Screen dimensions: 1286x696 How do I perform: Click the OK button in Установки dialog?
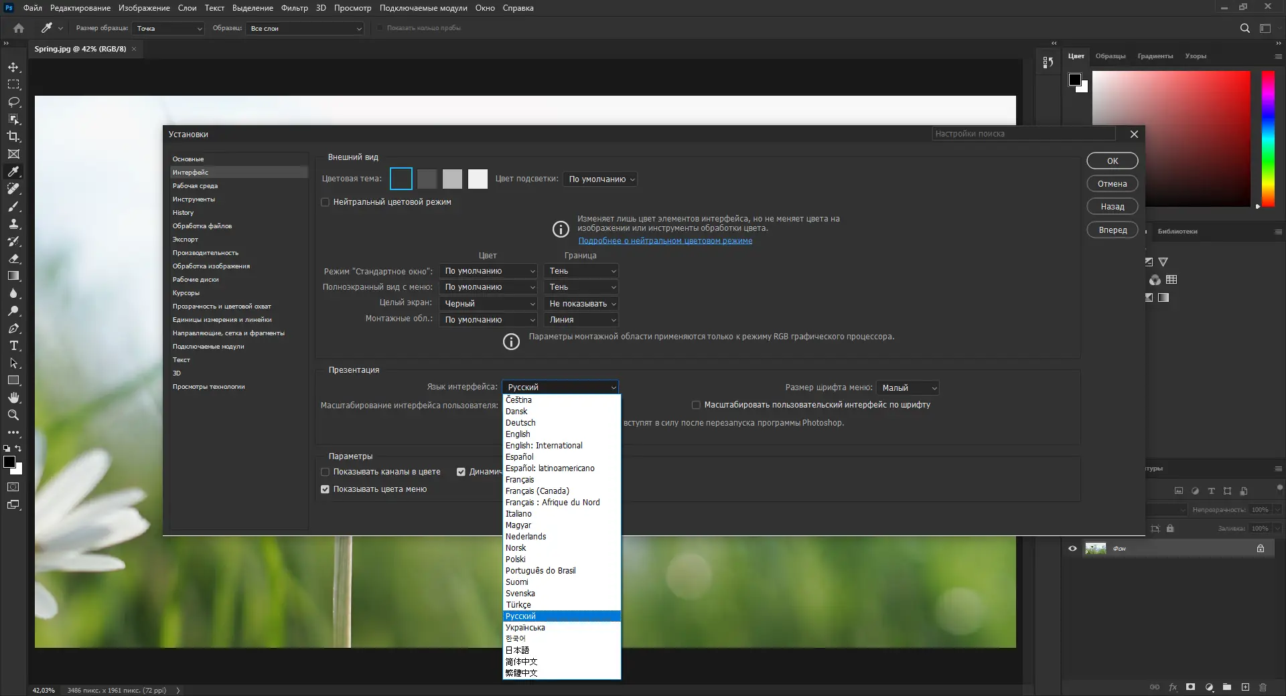coord(1113,161)
